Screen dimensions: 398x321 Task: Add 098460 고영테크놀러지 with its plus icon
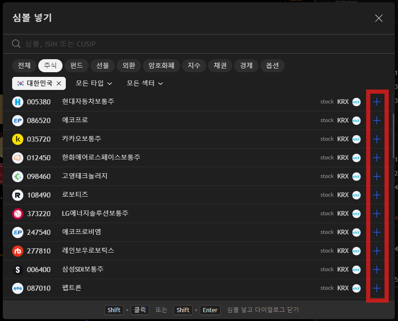[x=377, y=176]
